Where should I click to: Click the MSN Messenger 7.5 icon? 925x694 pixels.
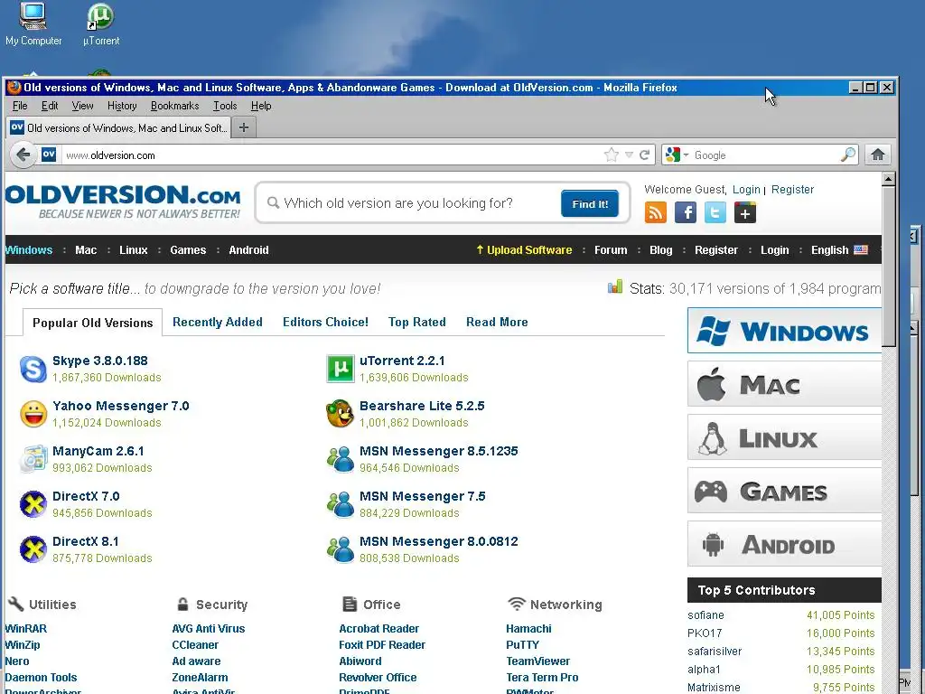(x=341, y=504)
